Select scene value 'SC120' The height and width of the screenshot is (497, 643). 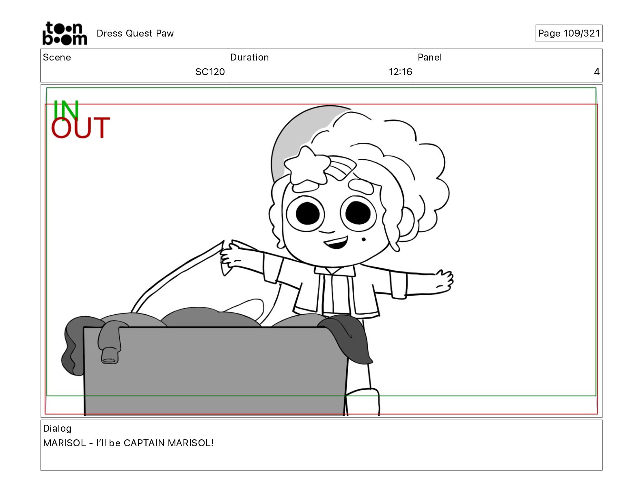tap(210, 72)
